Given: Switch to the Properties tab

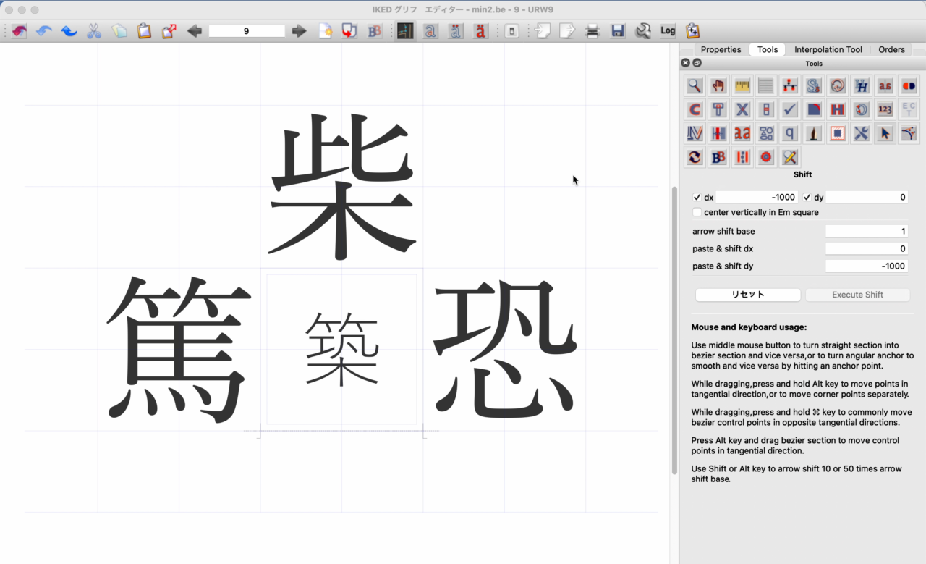Looking at the screenshot, I should pyautogui.click(x=721, y=50).
